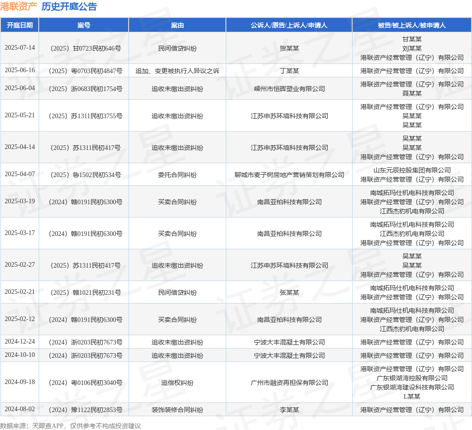Select the date cell 2025-02-21
This screenshot has height=430, width=472.
[x=20, y=292]
